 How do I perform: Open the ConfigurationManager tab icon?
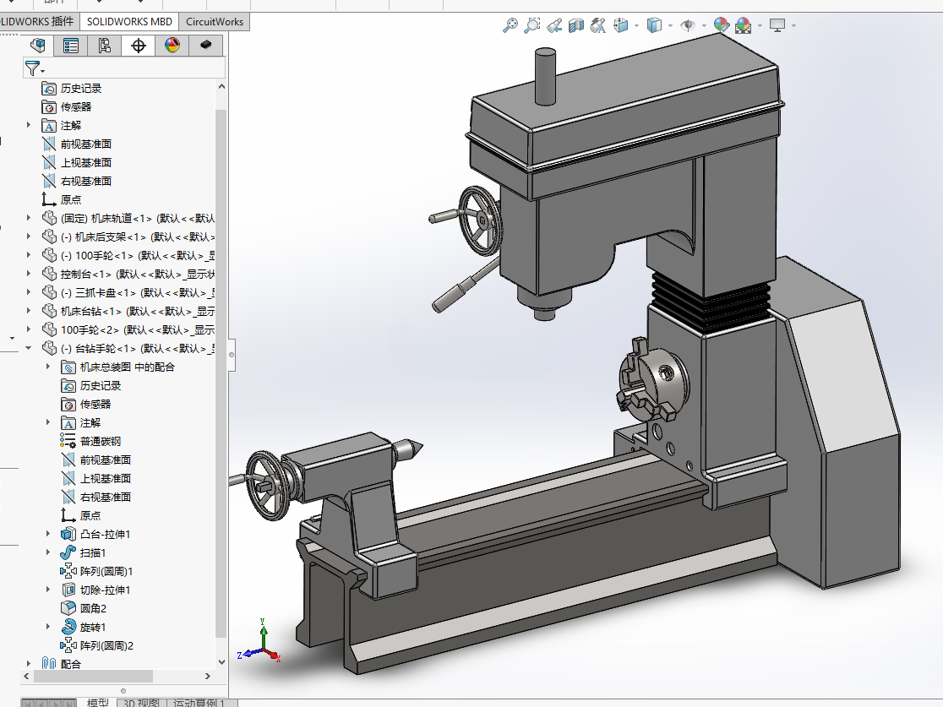(x=105, y=46)
